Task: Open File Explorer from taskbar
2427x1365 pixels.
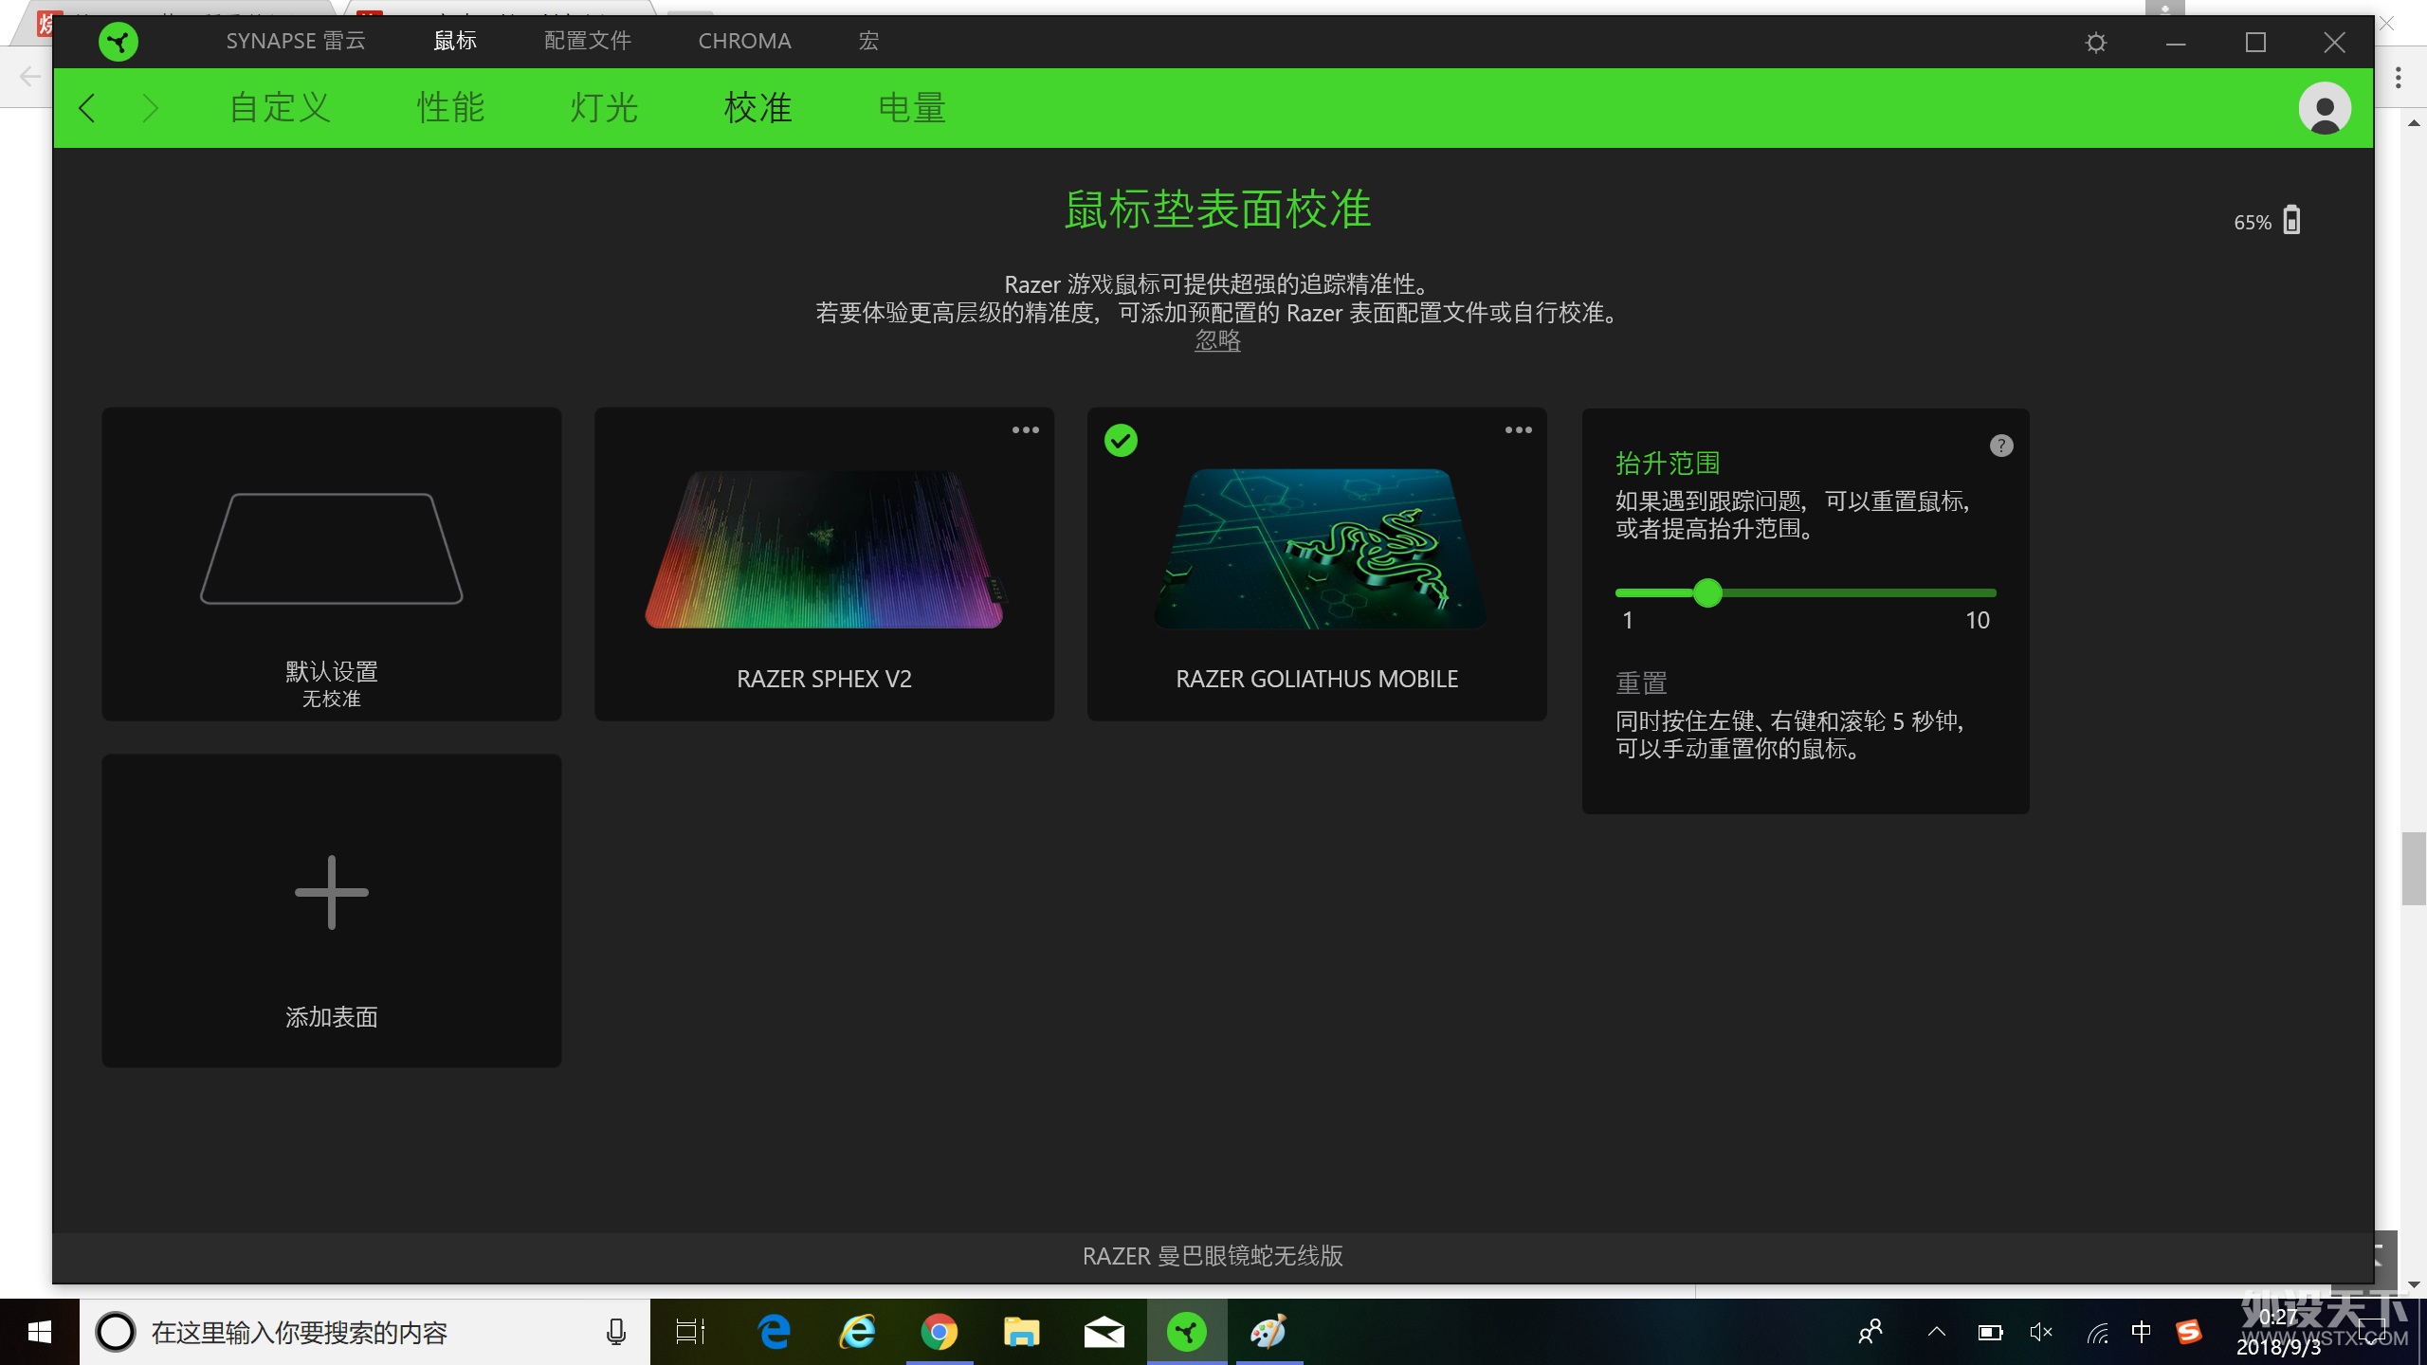Action: (x=1022, y=1333)
